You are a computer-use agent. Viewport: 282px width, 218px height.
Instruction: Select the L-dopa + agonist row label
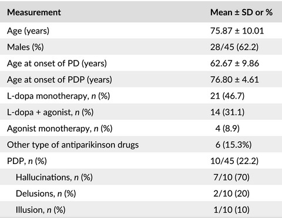(x=50, y=112)
